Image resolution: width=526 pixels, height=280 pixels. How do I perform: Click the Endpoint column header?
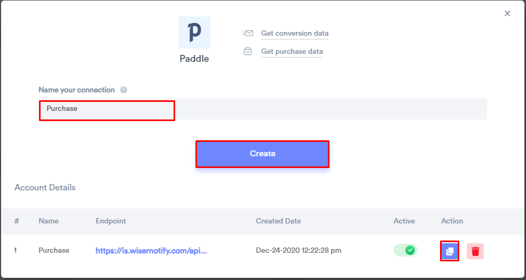111,221
